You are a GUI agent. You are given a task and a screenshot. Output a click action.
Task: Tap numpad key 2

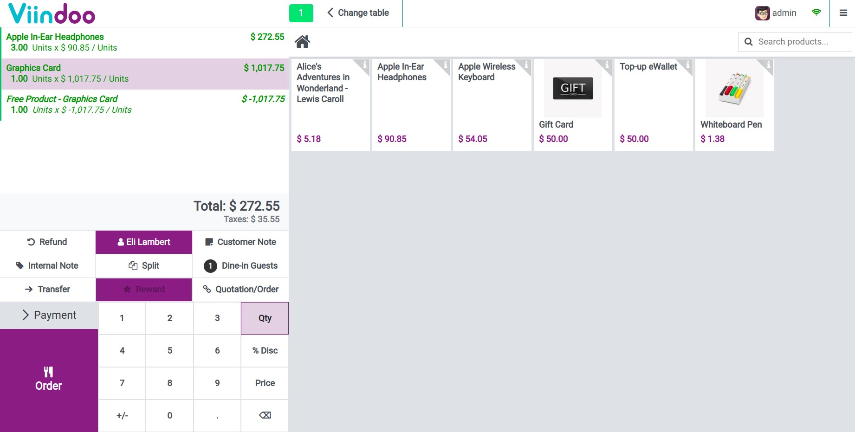pyautogui.click(x=170, y=318)
